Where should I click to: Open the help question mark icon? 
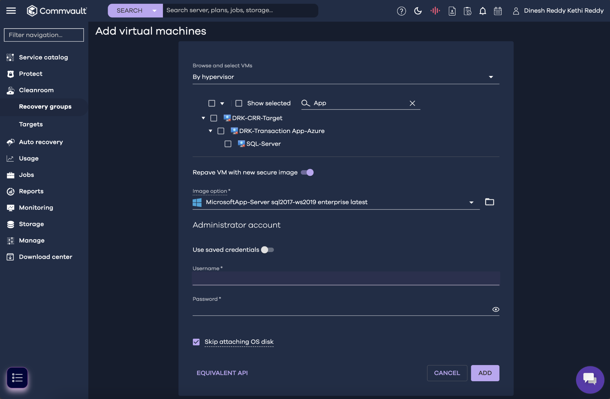click(401, 11)
